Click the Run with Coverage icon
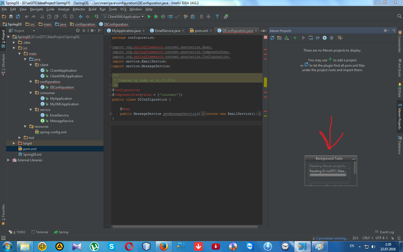The width and height of the screenshot is (403, 252). [163, 17]
